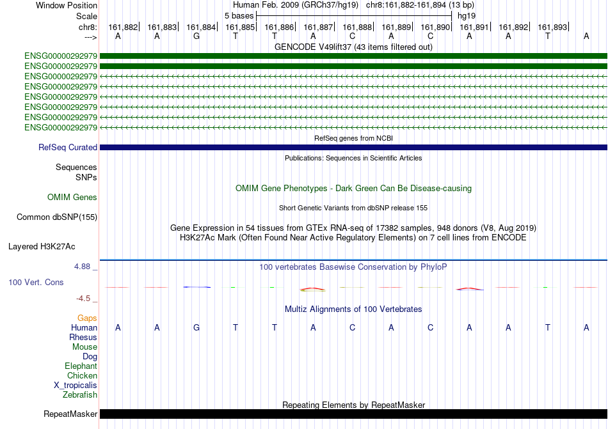
Task: Click Short Genetic Variants from dbSNP title
Action: pyautogui.click(x=353, y=208)
